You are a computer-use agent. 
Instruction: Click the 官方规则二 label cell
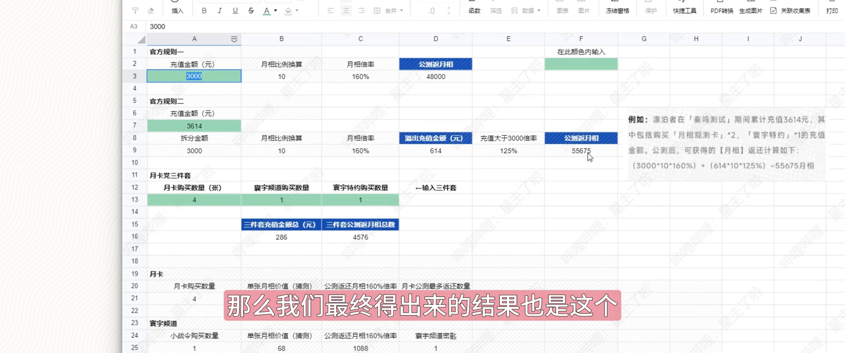tap(194, 101)
